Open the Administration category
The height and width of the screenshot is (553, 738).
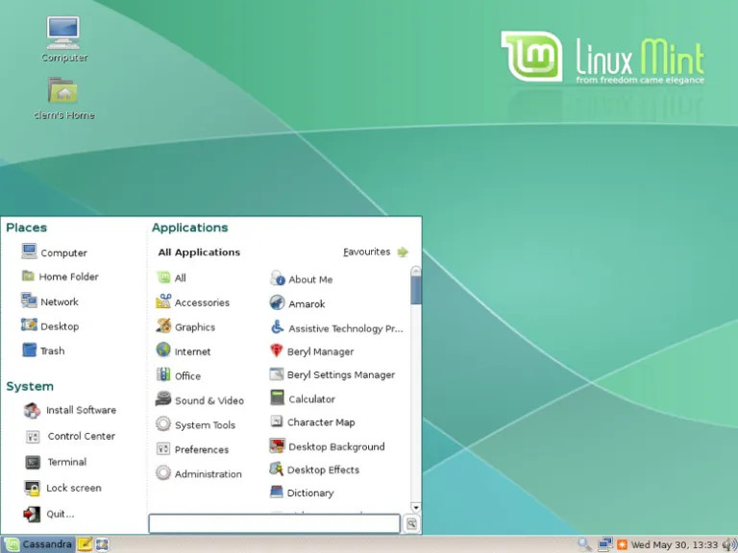(x=208, y=473)
